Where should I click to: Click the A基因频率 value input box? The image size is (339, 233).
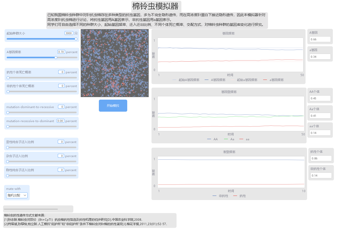click(x=61, y=52)
